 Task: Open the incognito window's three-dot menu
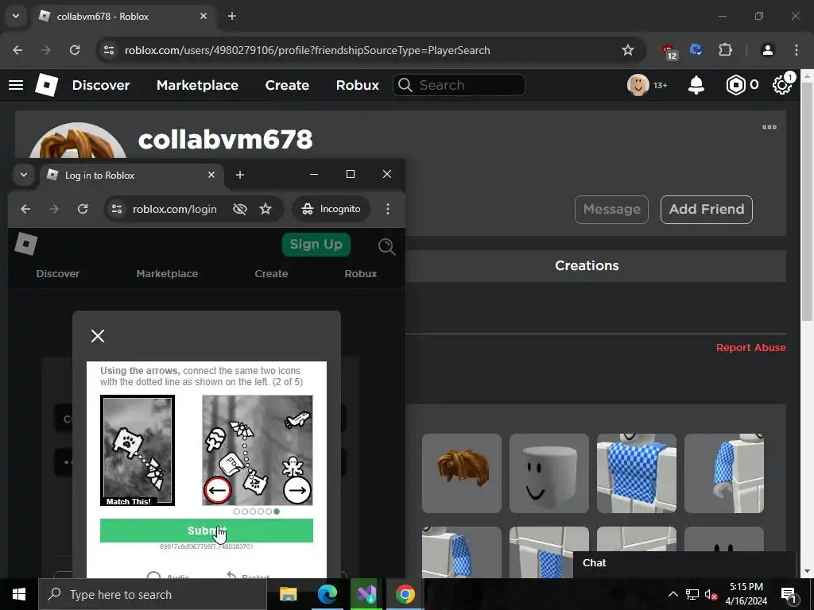tap(388, 209)
